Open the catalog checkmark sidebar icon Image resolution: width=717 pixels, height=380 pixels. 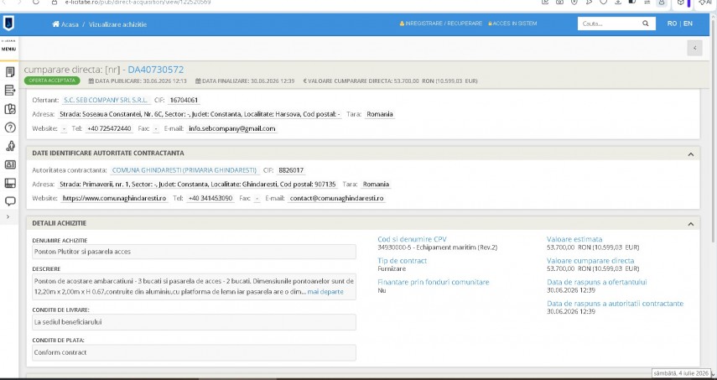10,109
